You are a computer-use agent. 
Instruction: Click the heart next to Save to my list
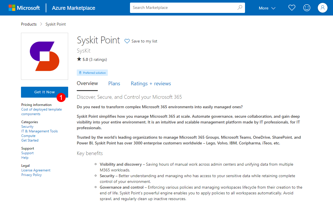(127, 41)
